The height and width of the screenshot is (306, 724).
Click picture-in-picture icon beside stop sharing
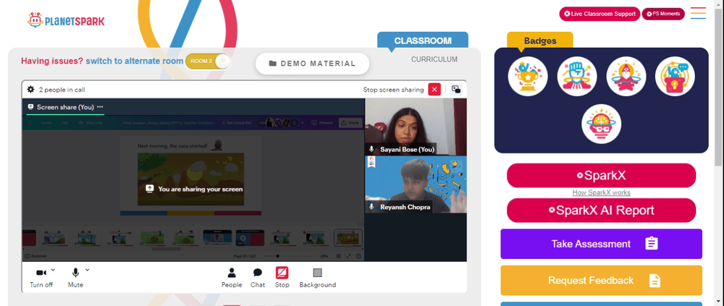[x=456, y=90]
